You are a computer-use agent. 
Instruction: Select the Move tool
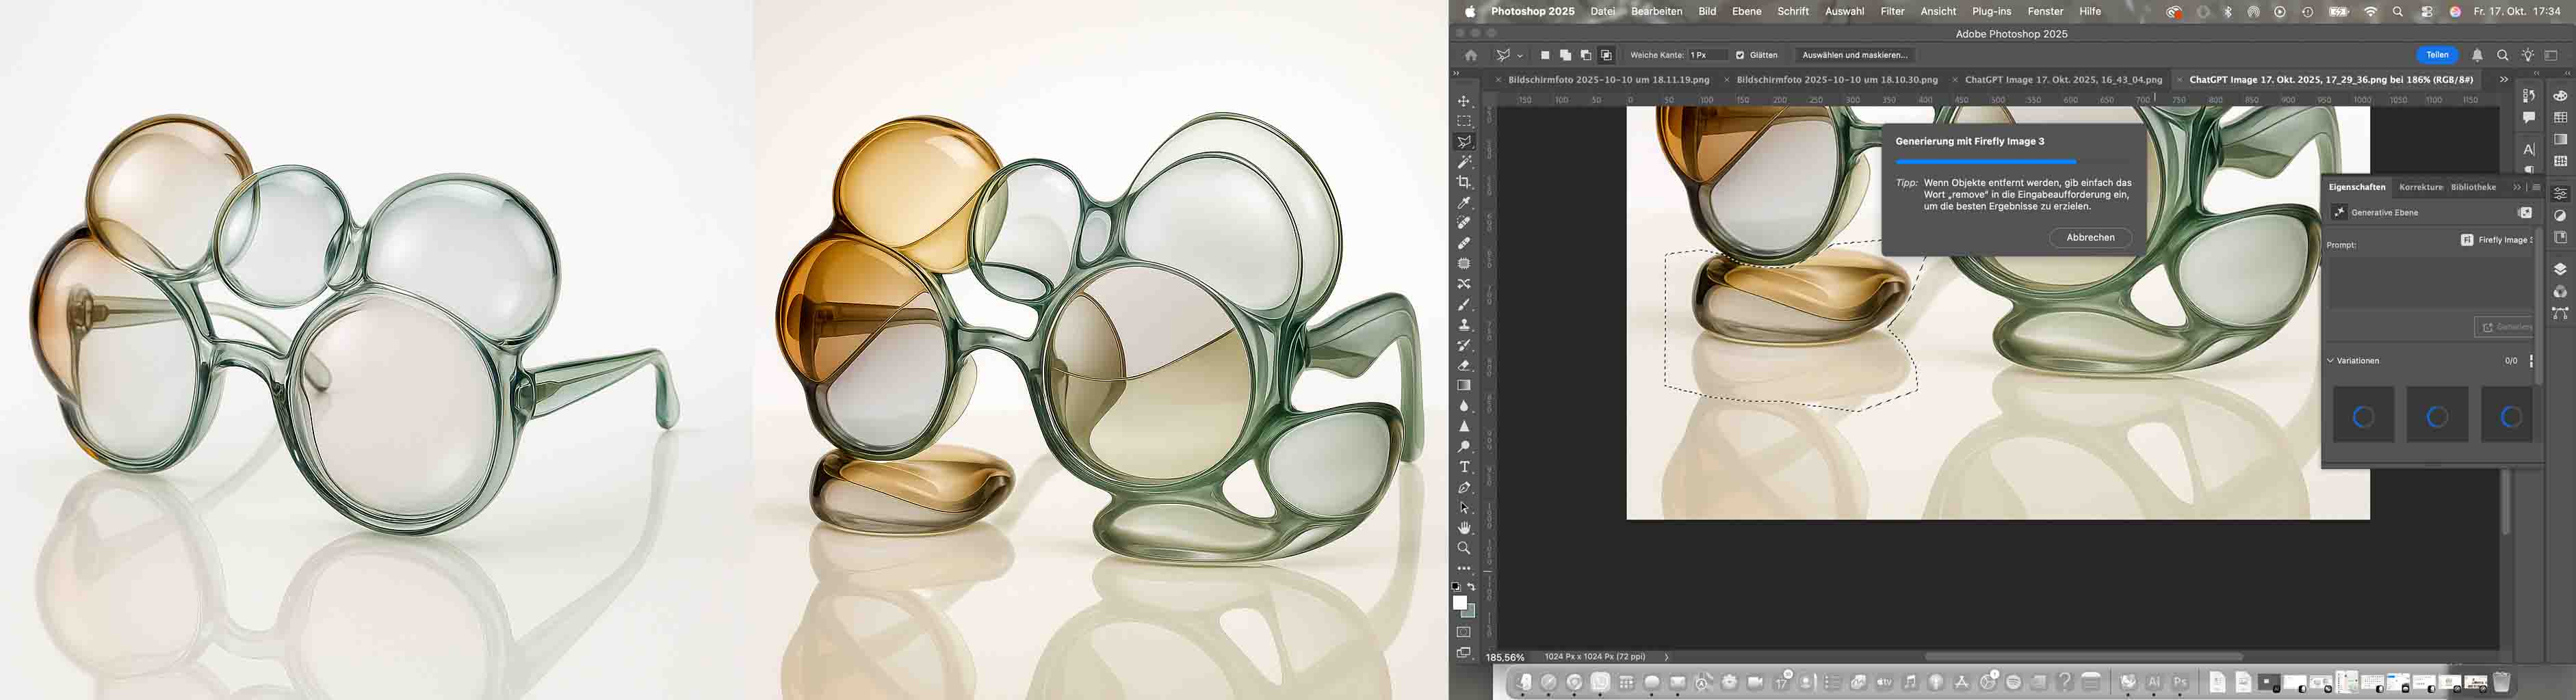coord(1464,101)
